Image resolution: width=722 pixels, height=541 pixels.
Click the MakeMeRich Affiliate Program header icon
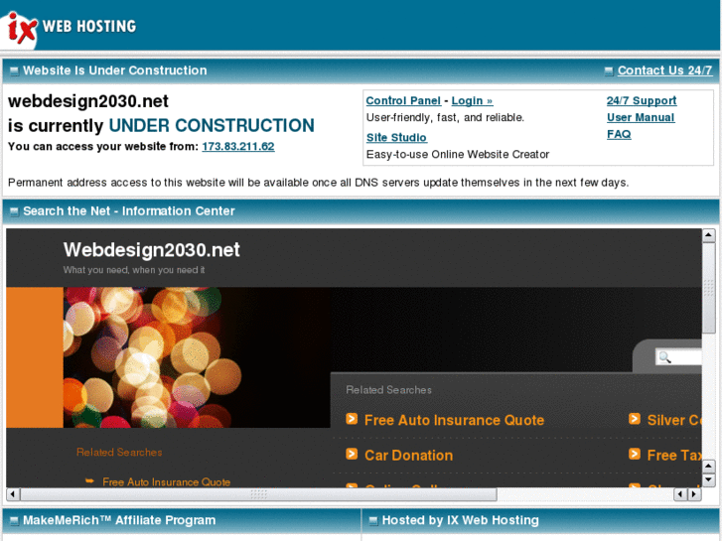pos(14,521)
